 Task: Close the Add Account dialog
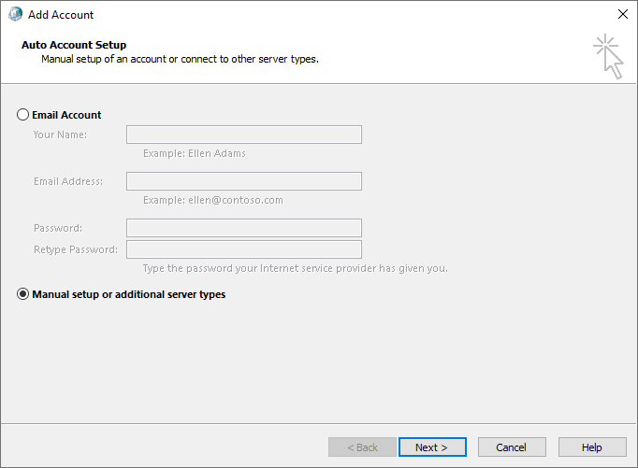point(623,15)
